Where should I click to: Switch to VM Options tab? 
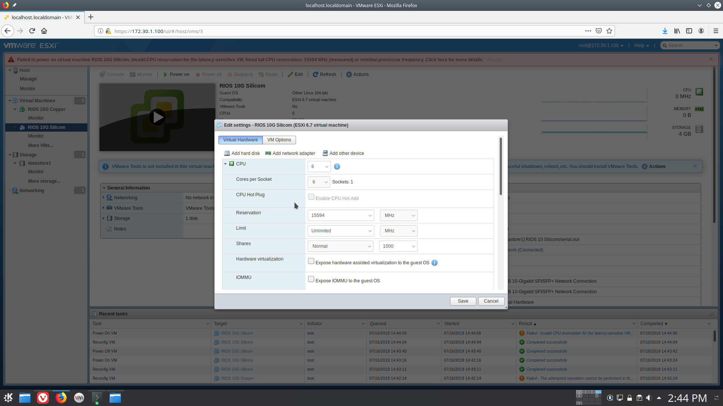coord(279,140)
